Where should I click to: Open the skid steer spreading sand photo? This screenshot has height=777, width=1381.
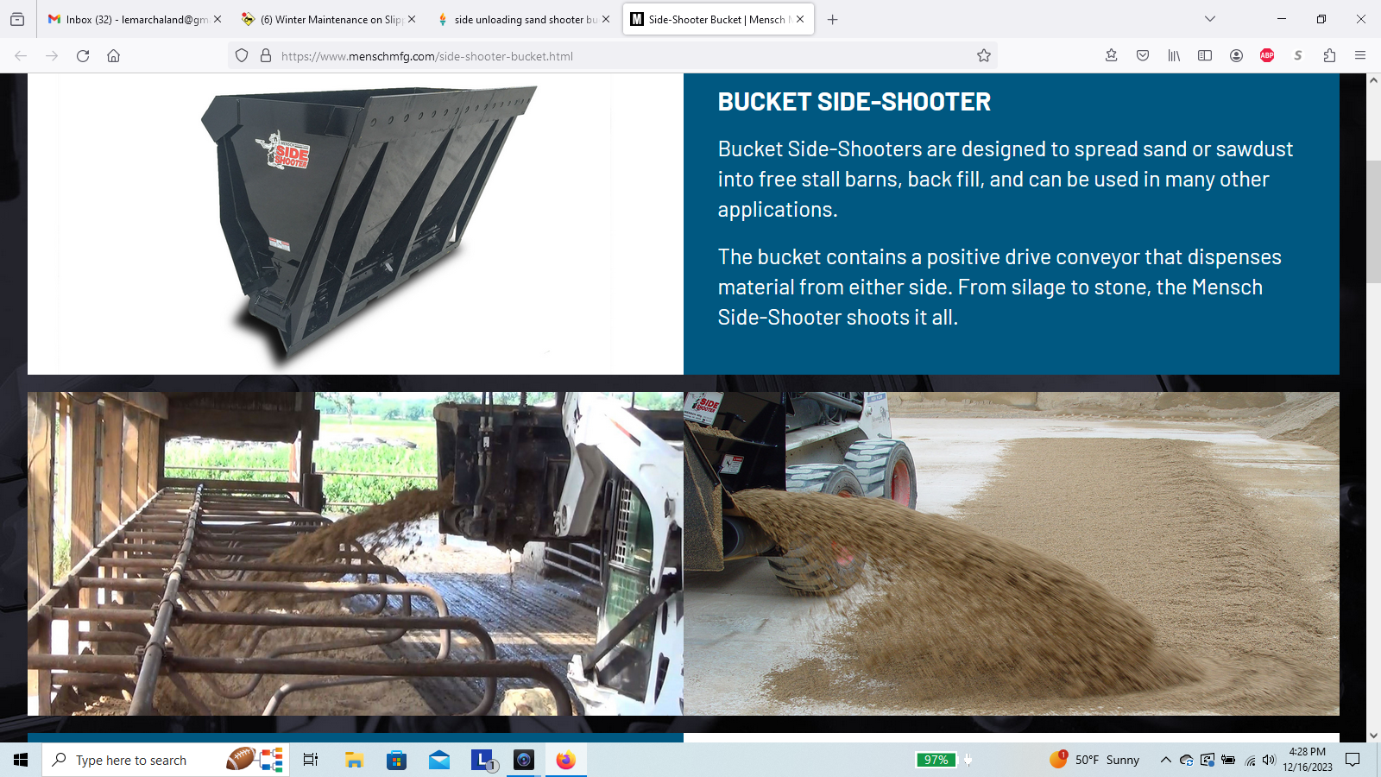click(x=1012, y=553)
